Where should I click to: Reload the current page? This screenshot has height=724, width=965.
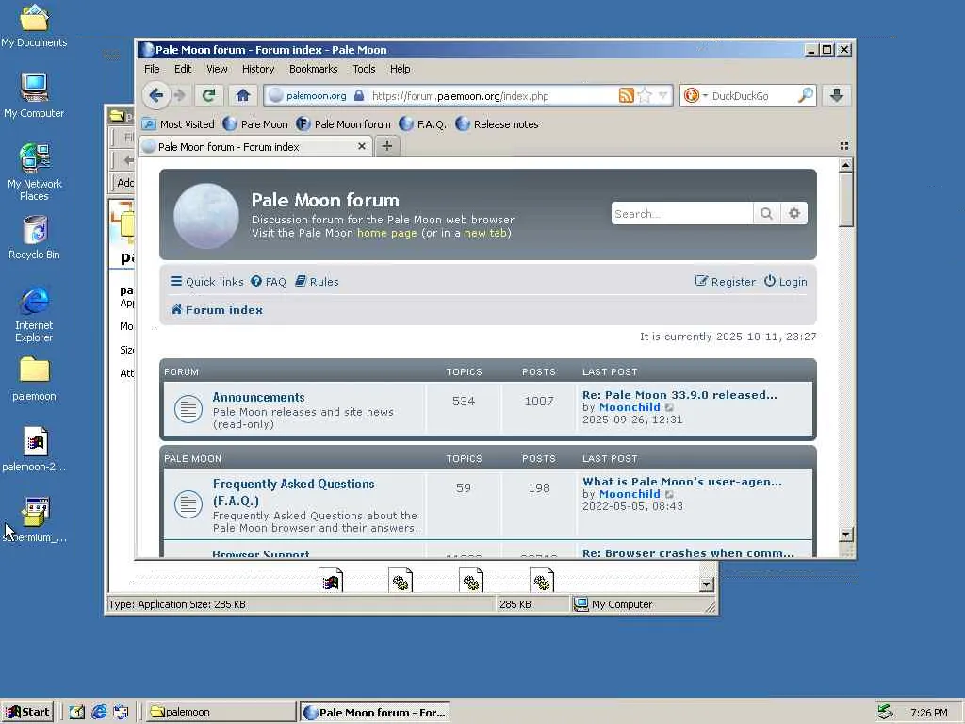click(208, 95)
